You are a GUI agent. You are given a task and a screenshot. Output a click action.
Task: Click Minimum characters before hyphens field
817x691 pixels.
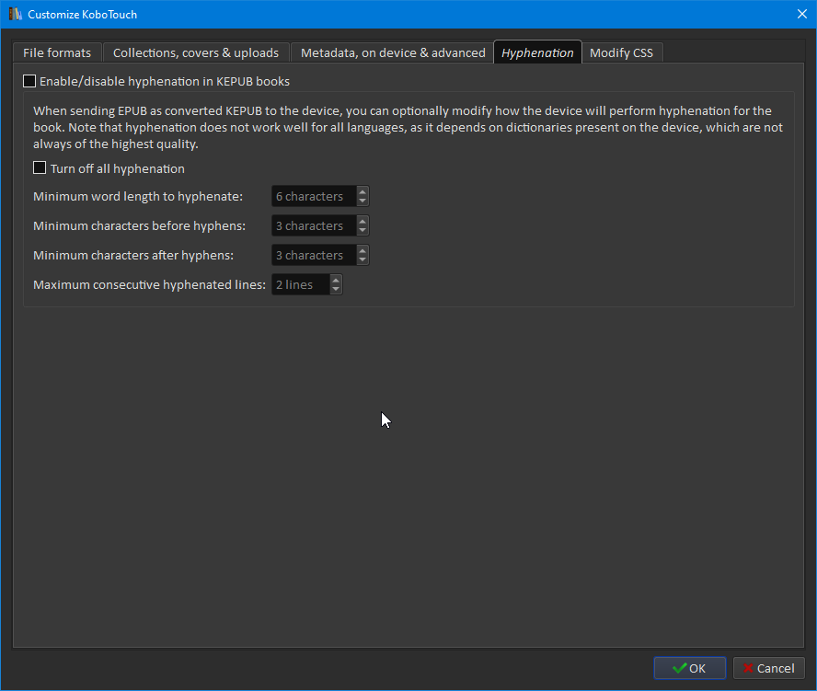click(x=314, y=225)
